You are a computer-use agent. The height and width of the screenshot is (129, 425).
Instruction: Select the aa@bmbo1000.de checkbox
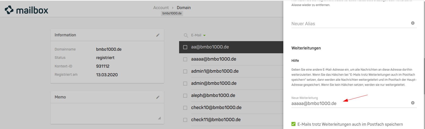(x=185, y=47)
